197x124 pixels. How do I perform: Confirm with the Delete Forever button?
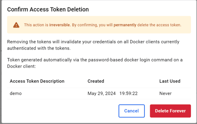[170, 111]
